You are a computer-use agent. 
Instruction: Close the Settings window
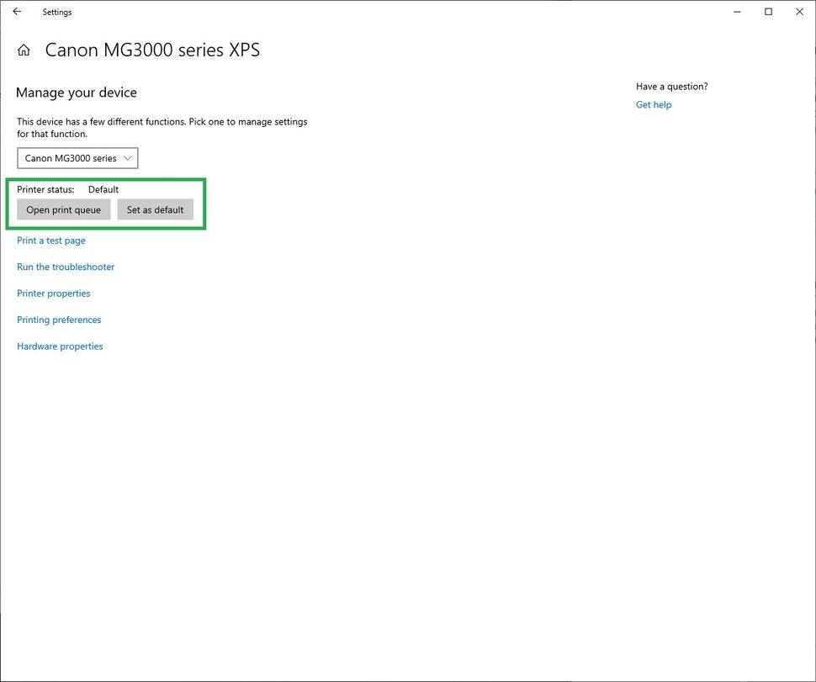click(x=799, y=12)
